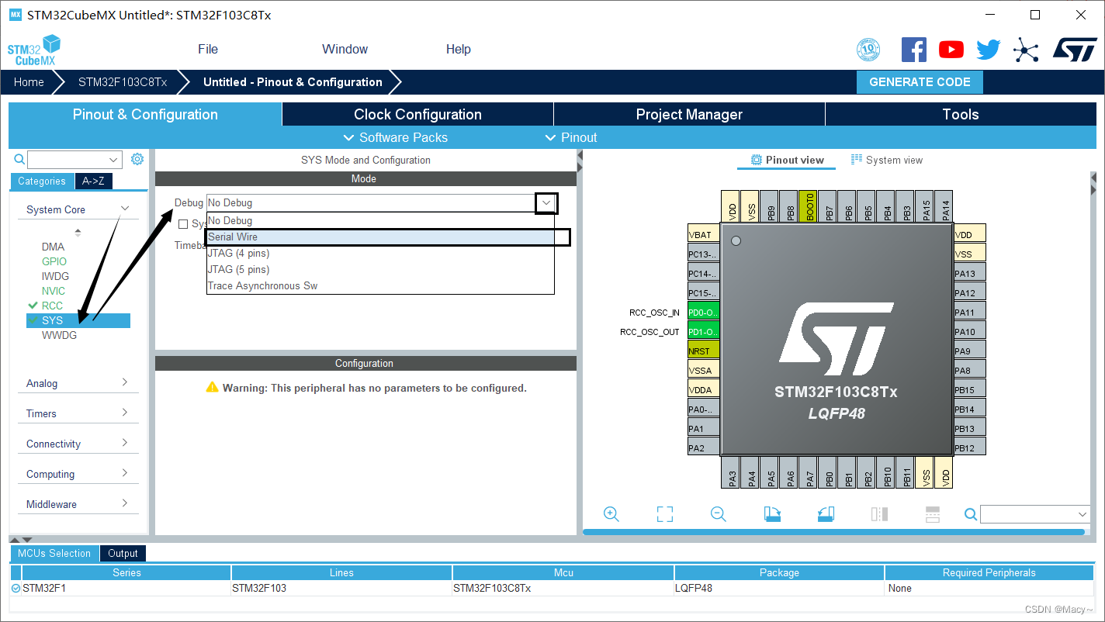Switch to Tools tab
Viewport: 1105px width, 622px height.
961,114
